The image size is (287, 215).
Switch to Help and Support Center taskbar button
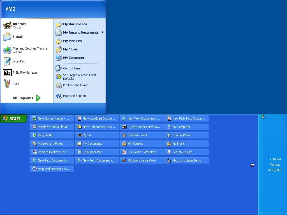point(52,169)
